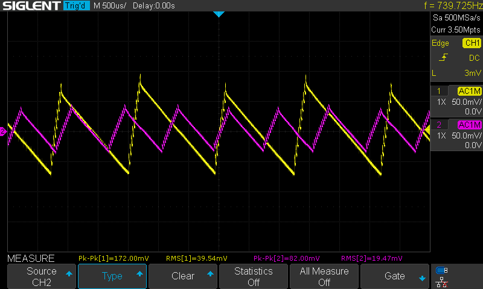
Task: Click the rising edge slope icon
Action: point(443,57)
